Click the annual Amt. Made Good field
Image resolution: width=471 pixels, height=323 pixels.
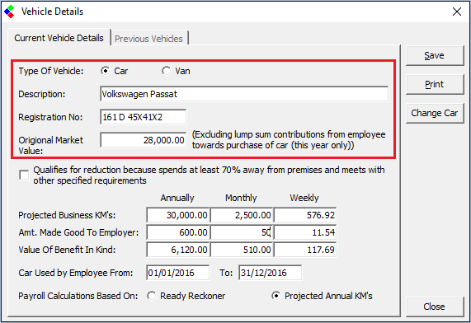178,232
